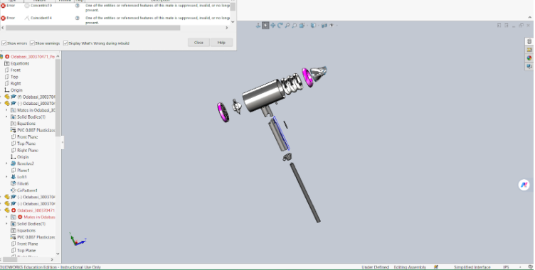This screenshot has width=535, height=270.
Task: Click the Zoom to Fit magnifier icon
Action: (287, 26)
